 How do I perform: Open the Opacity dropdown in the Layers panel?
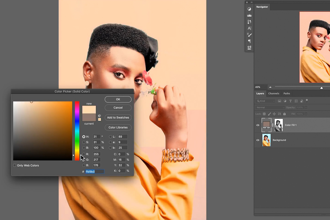[x=306, y=107]
